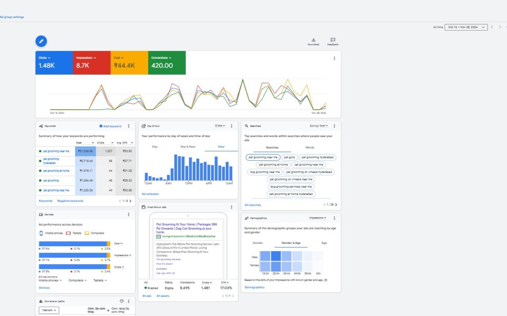Viewport: 507px width, 316px height.
Task: Switch to the Day tab
Action: click(x=155, y=147)
